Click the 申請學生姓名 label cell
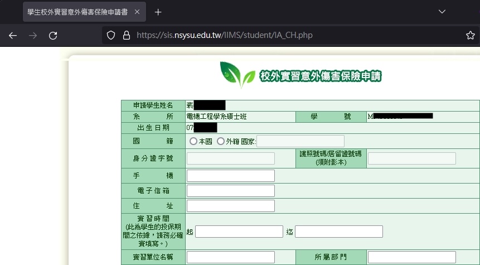The image size is (480, 265). [x=153, y=105]
